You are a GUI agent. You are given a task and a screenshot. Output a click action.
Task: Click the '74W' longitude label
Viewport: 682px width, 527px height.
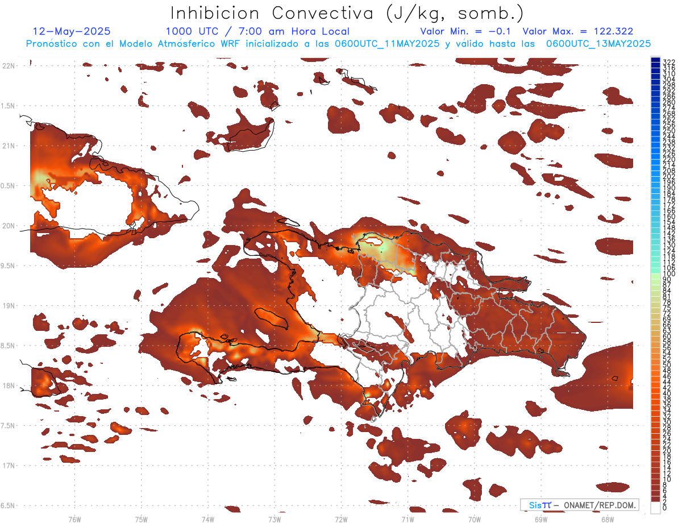[208, 519]
